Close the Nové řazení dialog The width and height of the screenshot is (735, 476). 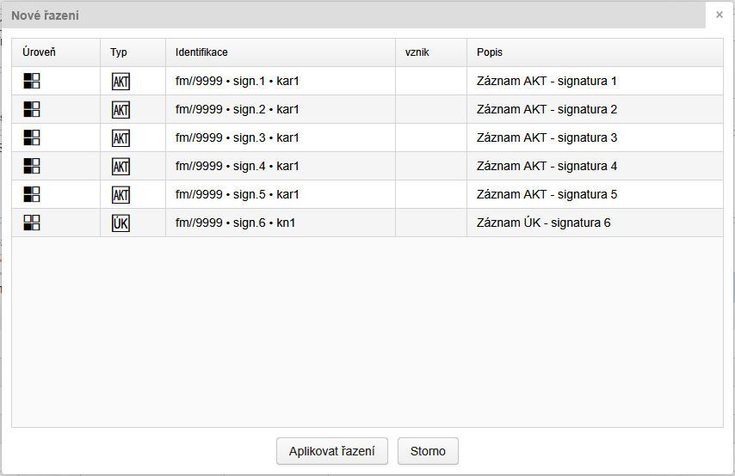720,15
